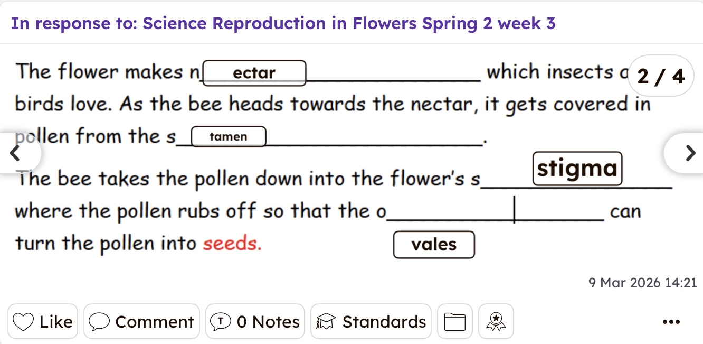Select the "tamen" answer box
This screenshot has width=703, height=344.
228,136
